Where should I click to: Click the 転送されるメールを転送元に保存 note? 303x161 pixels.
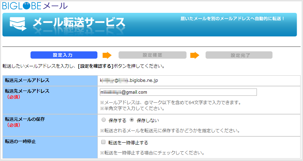point(170,130)
